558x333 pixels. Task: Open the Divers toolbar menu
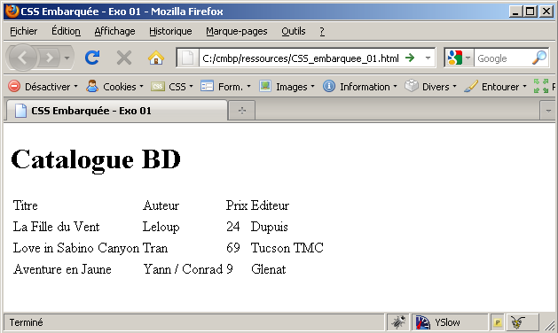[430, 87]
